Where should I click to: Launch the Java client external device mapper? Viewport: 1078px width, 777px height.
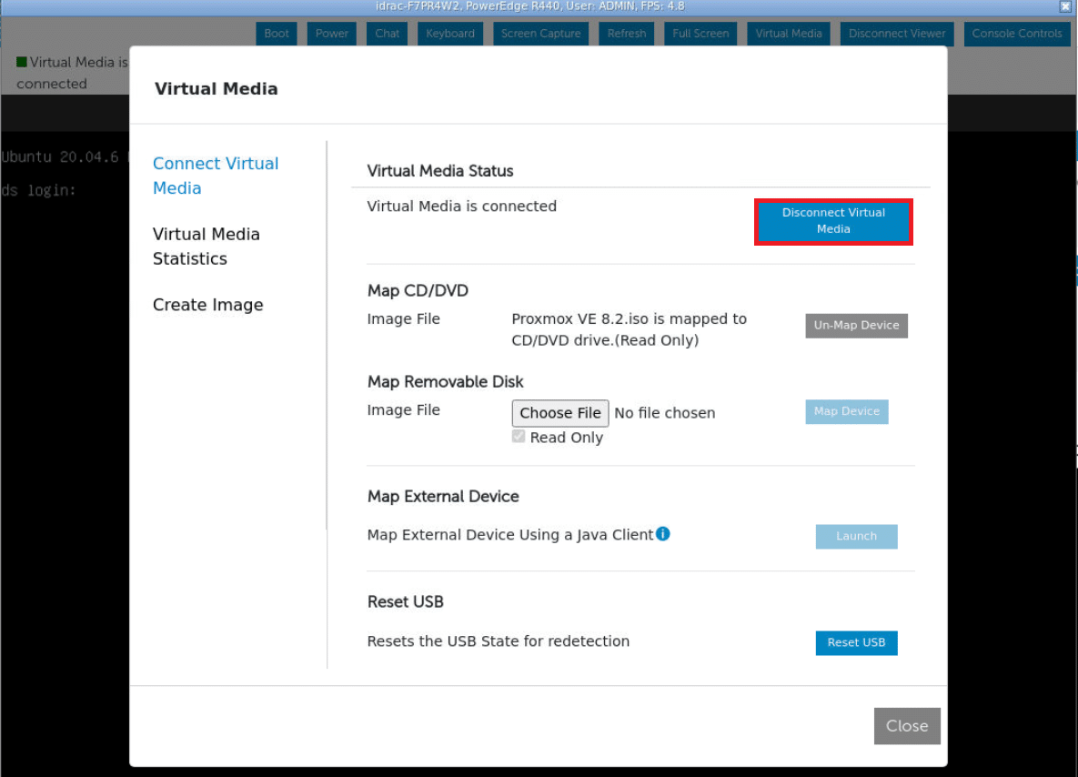pos(856,537)
